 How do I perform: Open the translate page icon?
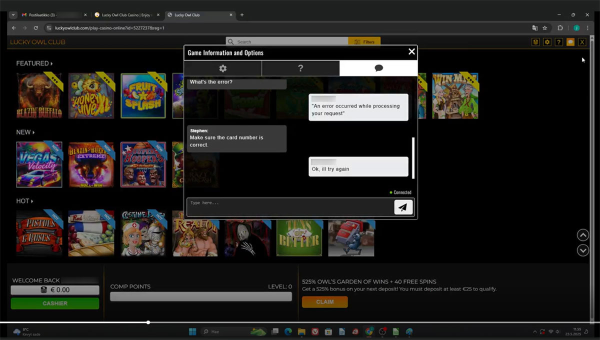534,28
